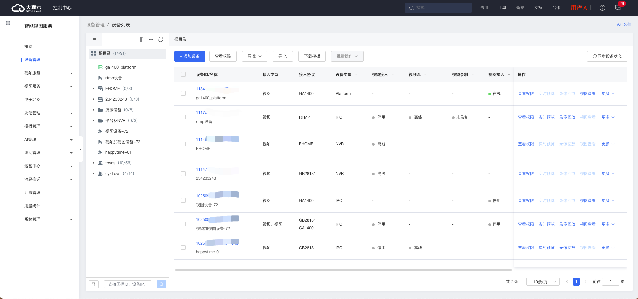Go to previous page arrow
This screenshot has width=638, height=299.
point(567,282)
